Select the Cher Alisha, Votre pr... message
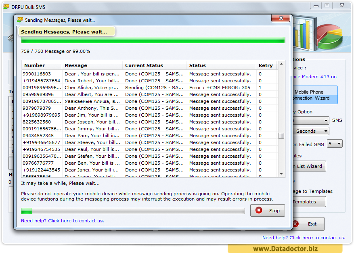 tap(92, 88)
